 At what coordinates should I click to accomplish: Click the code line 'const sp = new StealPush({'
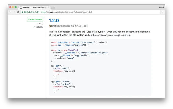click(x=66, y=50)
